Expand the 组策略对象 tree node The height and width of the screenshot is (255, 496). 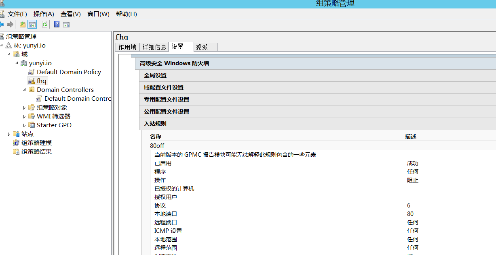pyautogui.click(x=24, y=108)
